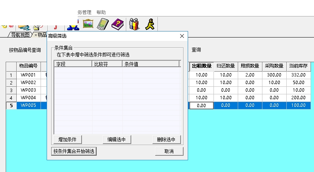Click 按条件集合开始筛选 button
This screenshot has width=314, height=172.
[74, 151]
